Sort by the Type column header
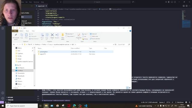This screenshot has height=108, width=192. click(91, 48)
